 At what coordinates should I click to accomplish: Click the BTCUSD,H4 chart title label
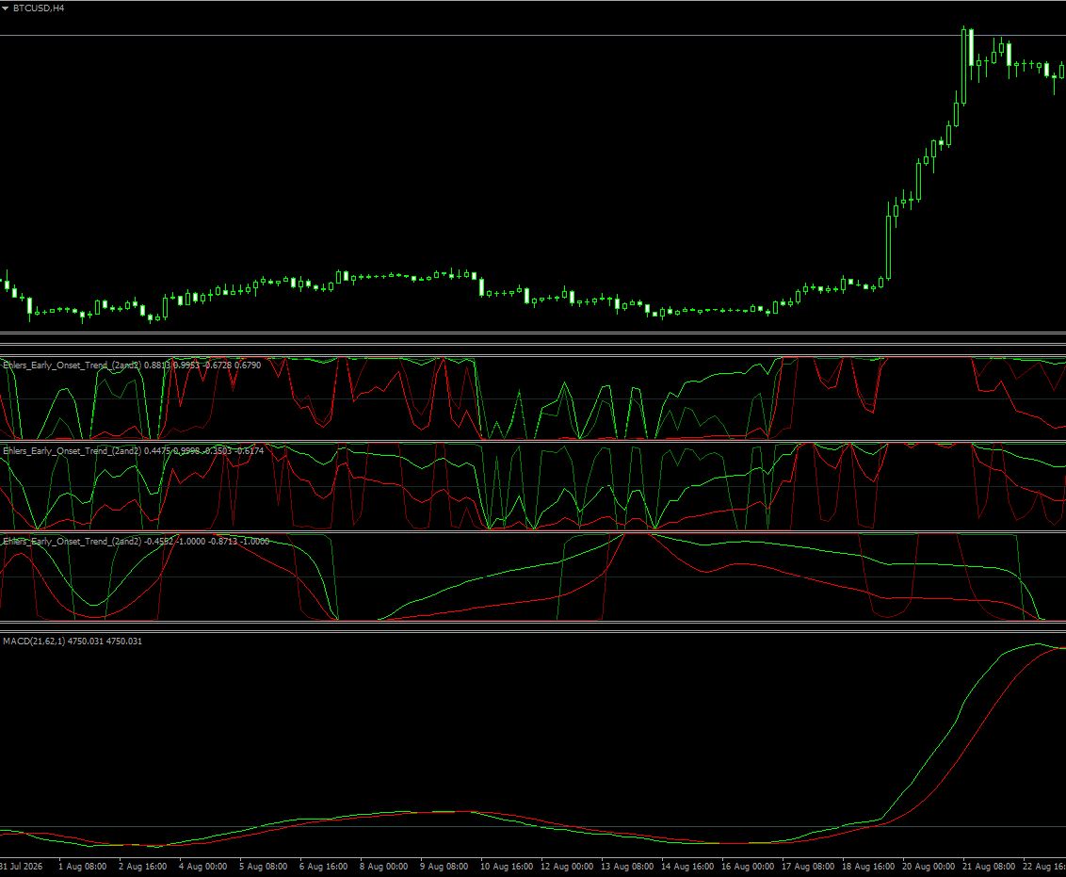point(39,8)
